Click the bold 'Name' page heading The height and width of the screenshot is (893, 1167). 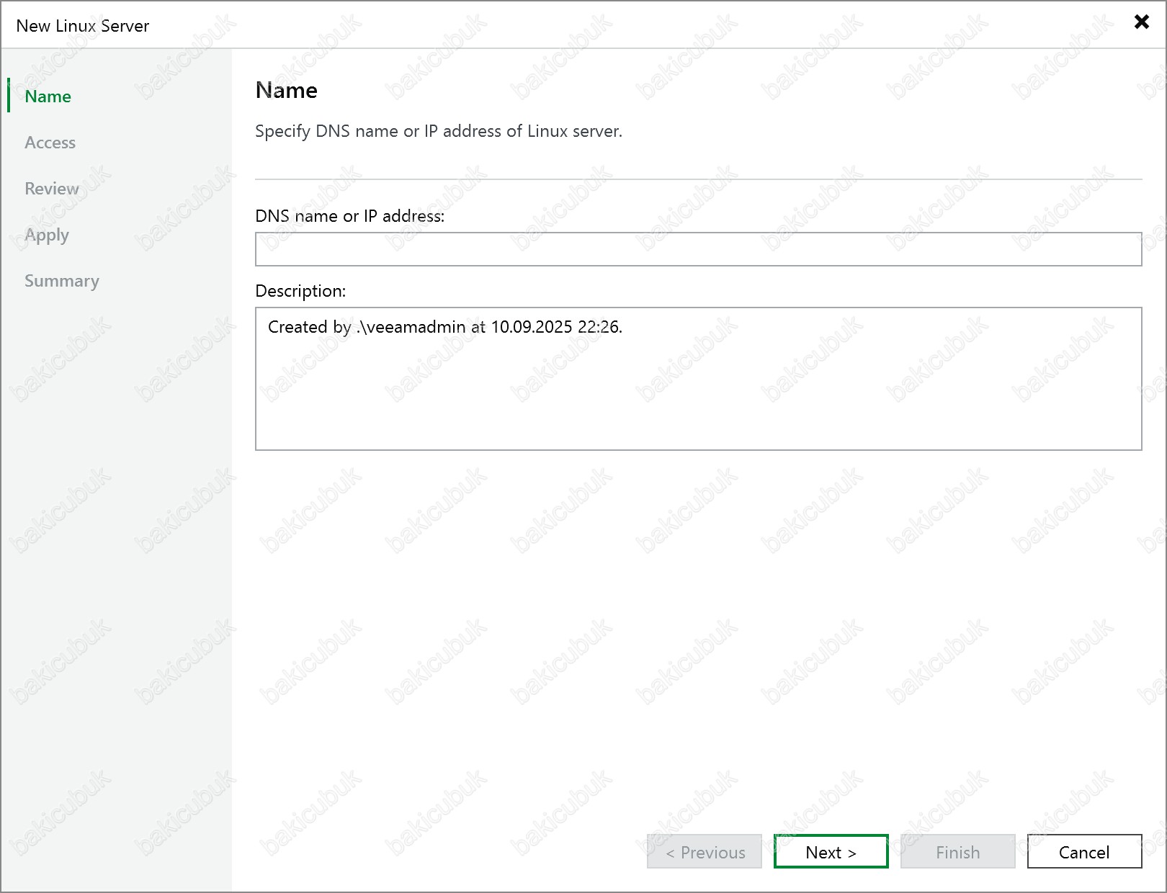[286, 91]
